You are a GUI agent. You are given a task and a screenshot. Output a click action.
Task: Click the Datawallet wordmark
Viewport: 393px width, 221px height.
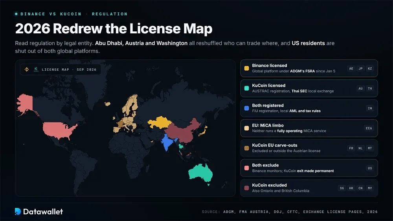point(43,212)
